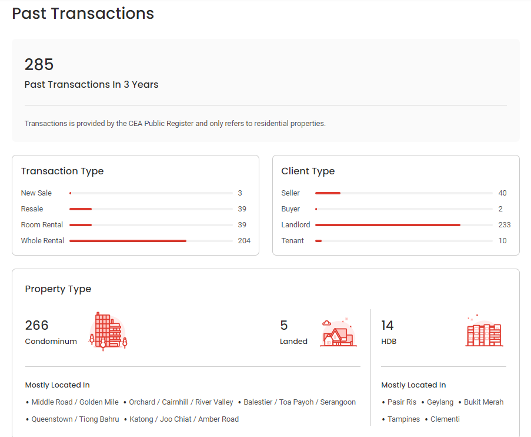This screenshot has width=531, height=437.
Task: Click the HDB flats icon
Action: [x=485, y=331]
